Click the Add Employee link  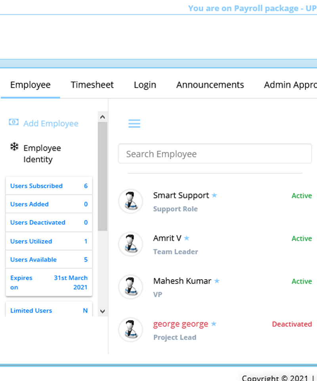[x=51, y=124]
